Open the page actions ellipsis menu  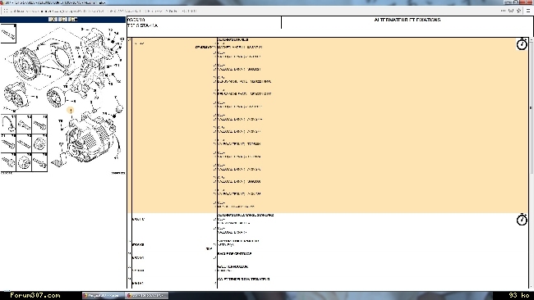pos(503,11)
